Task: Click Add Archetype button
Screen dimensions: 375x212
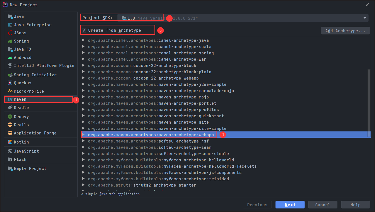Action: tap(346, 31)
